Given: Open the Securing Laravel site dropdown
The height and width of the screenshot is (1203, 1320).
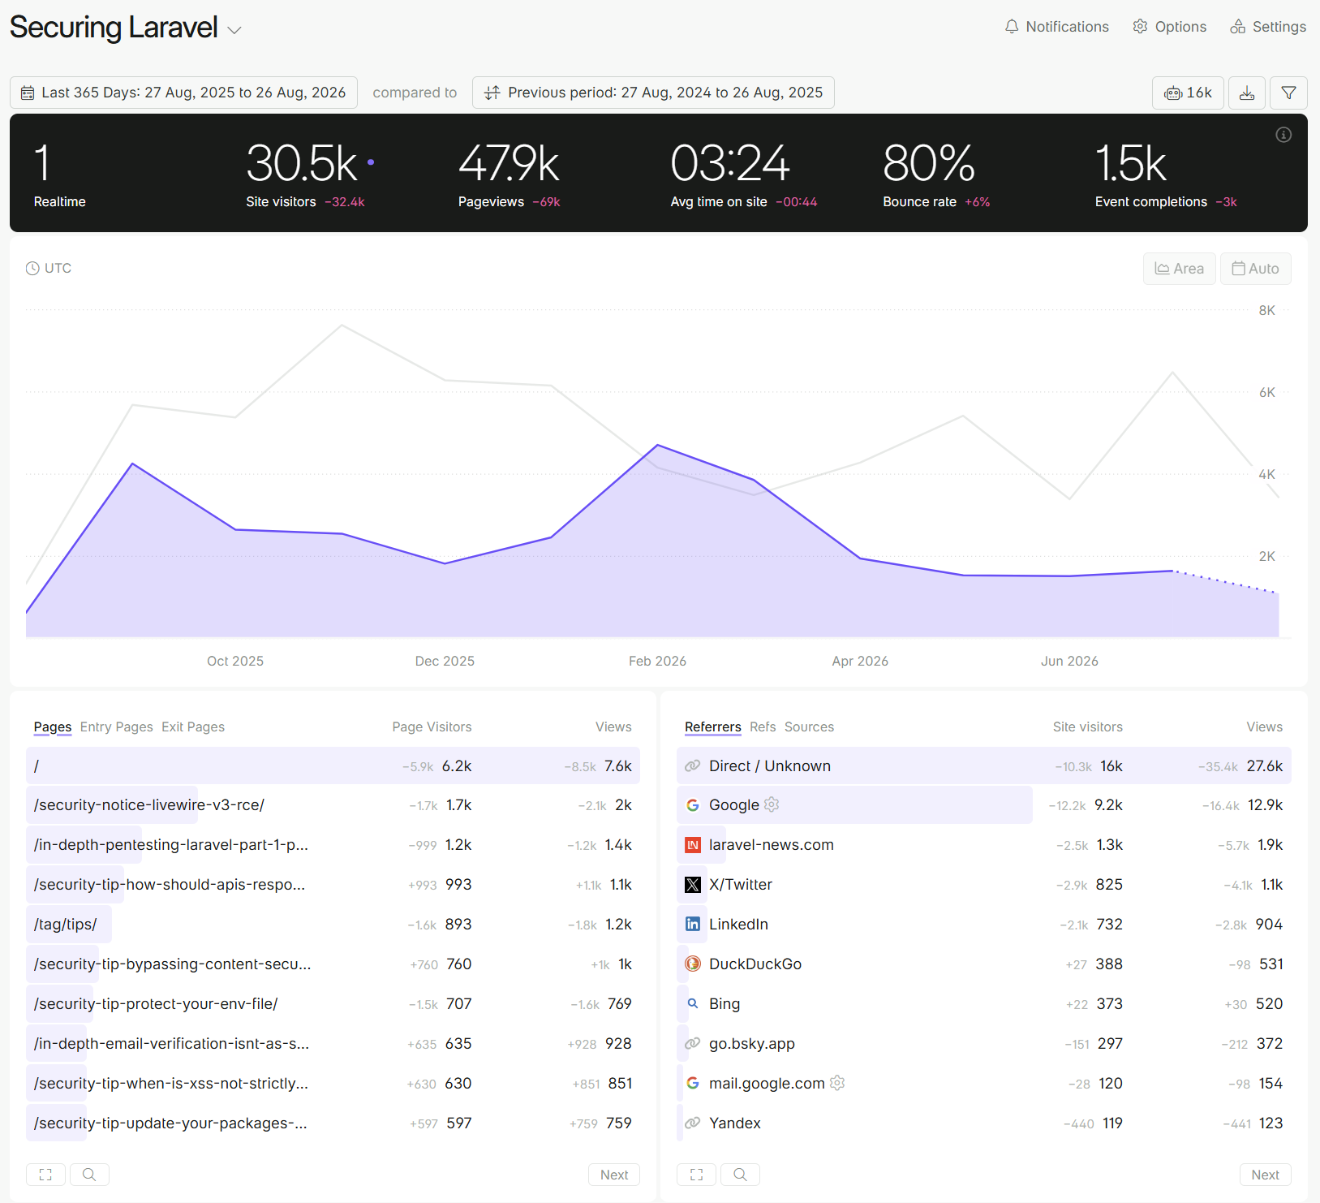Looking at the screenshot, I should click(126, 28).
